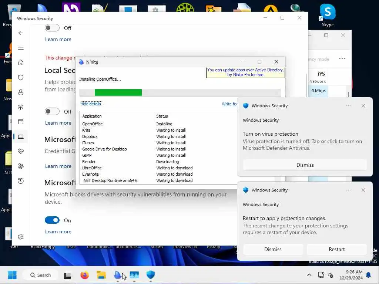
Task: Select Google Drive for Desktop row
Action: 158,149
